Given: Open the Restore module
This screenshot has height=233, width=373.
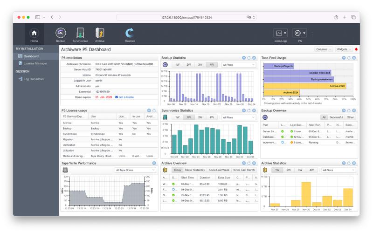Looking at the screenshot, I should [x=130, y=34].
